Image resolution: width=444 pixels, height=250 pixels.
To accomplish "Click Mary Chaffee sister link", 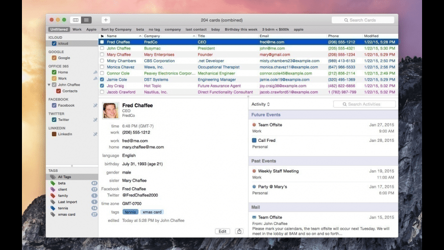I will 134,180.
